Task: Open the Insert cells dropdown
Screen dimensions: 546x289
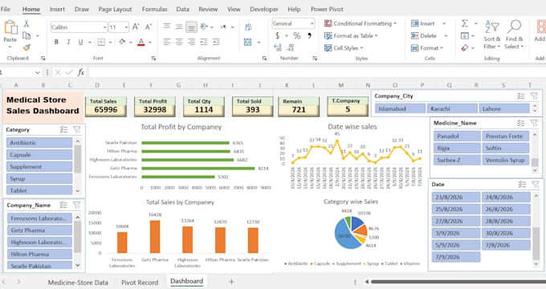Action: [444, 23]
